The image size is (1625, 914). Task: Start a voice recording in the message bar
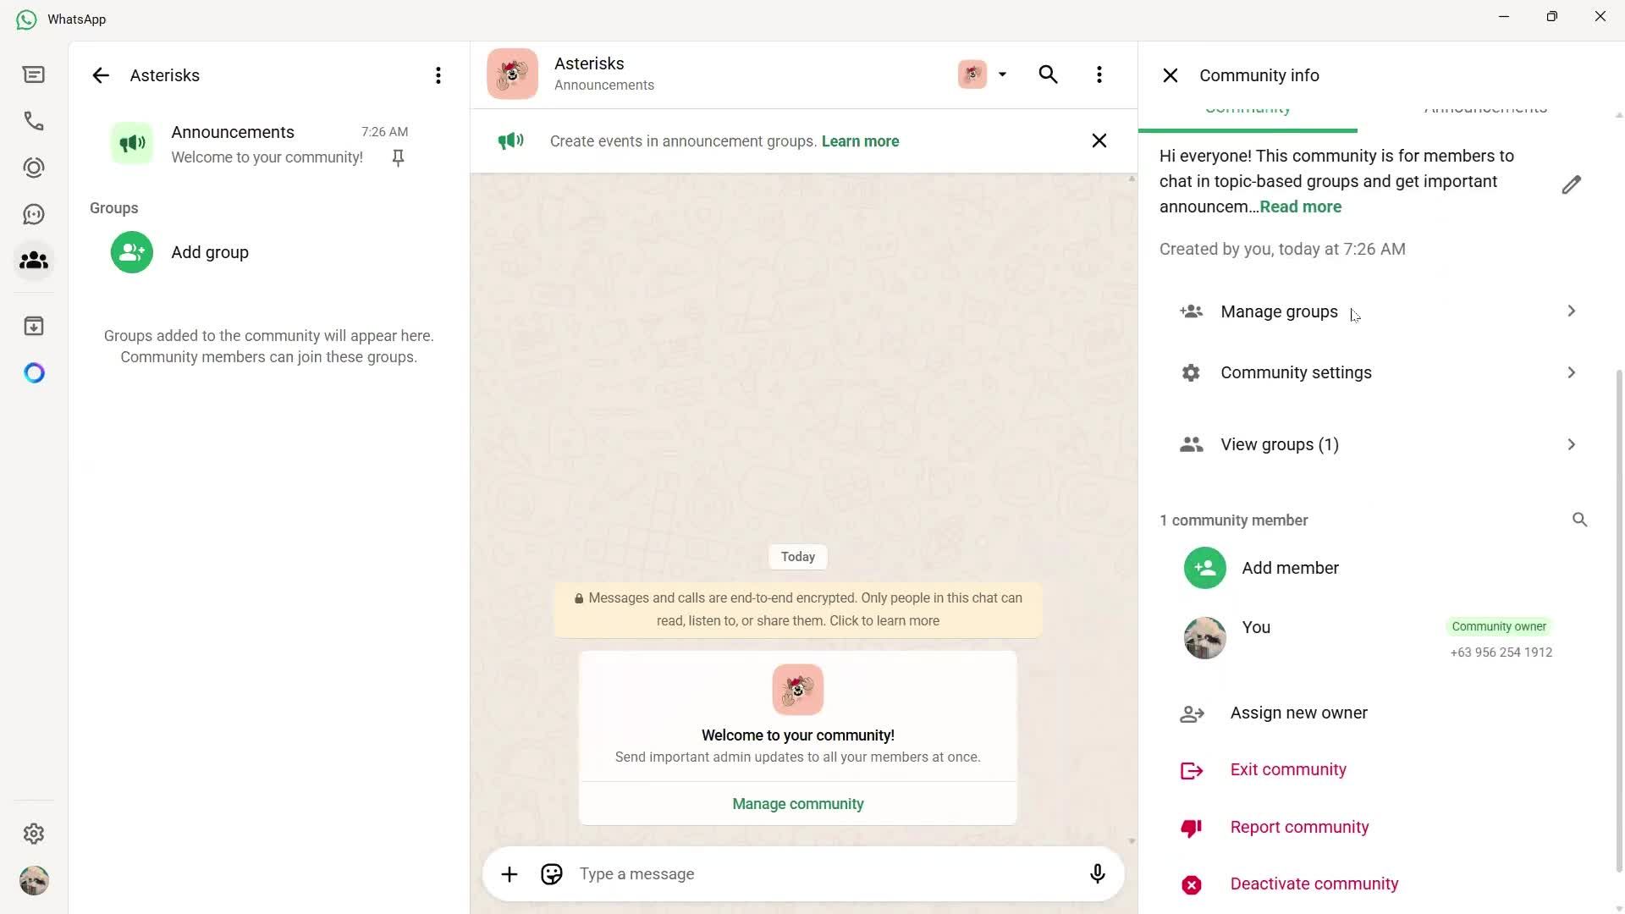[x=1097, y=873]
